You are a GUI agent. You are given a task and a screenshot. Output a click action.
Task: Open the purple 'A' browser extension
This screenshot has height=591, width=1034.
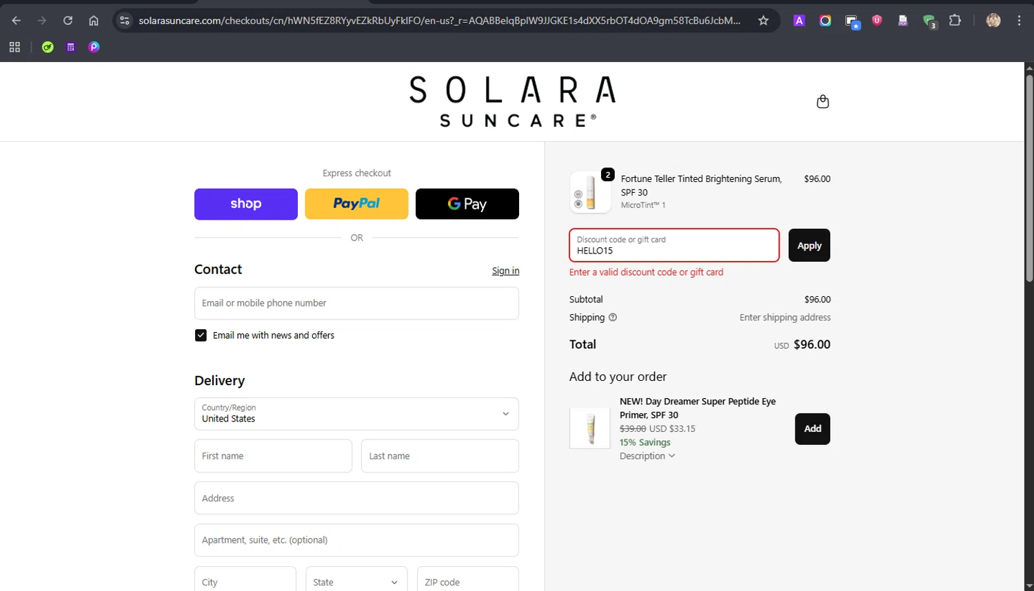click(799, 21)
